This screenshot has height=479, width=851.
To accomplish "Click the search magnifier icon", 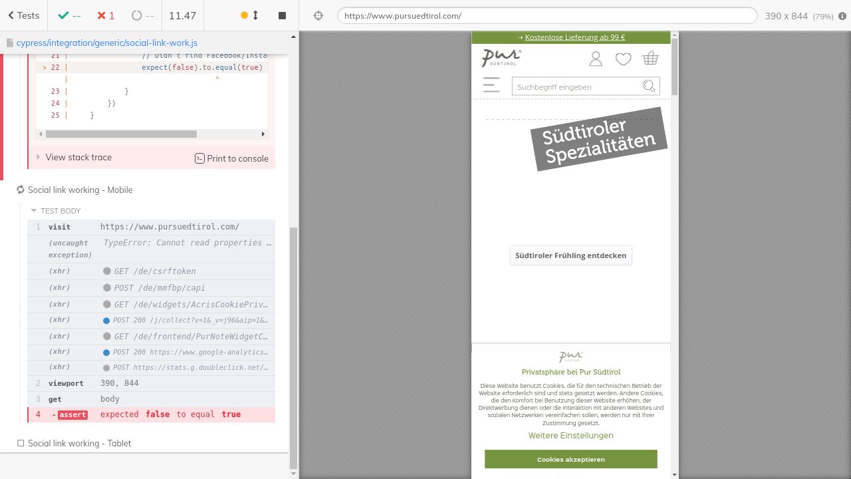I will click(649, 86).
